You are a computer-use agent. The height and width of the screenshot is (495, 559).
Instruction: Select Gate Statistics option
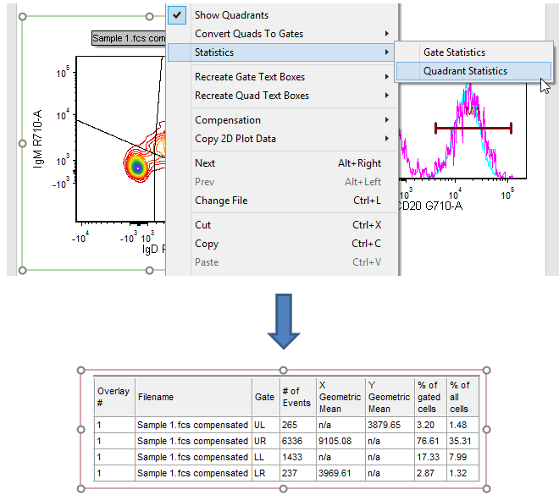pos(454,52)
